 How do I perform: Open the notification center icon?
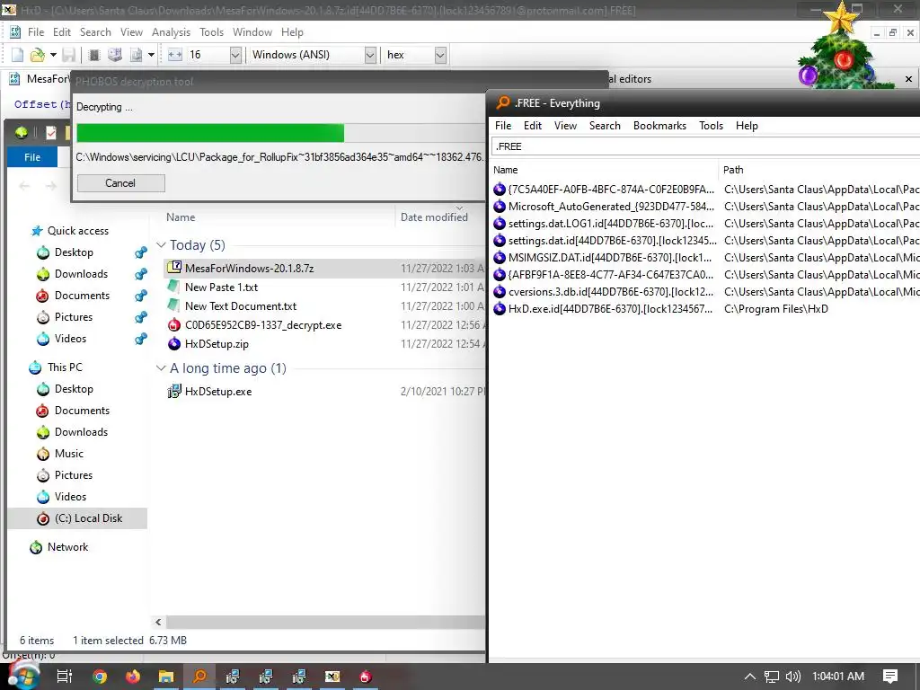(x=890, y=677)
